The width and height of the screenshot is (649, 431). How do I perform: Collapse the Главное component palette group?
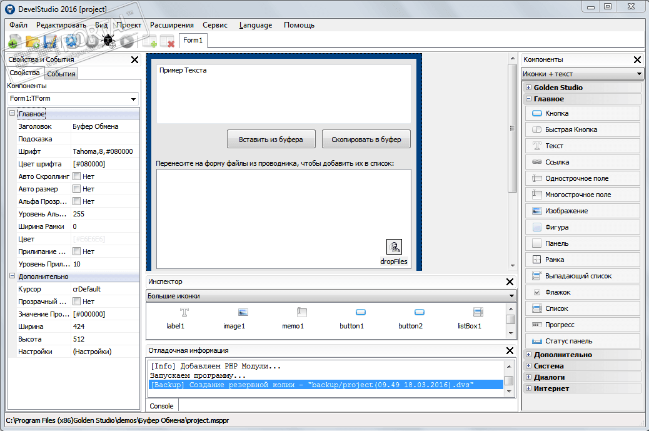click(528, 99)
